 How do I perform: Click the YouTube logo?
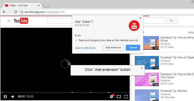pyautogui.click(x=21, y=21)
